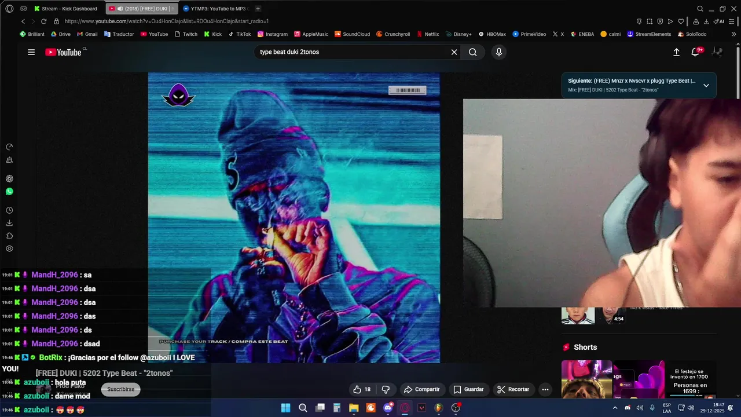Expand the Siguiente mix playlist chevron
Screen dimensions: 741x417
point(706,85)
